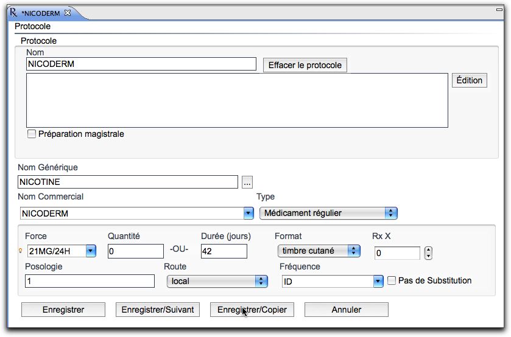Image resolution: width=511 pixels, height=337 pixels.
Task: Expand the Fréquence dropdown arrow
Action: 378,281
